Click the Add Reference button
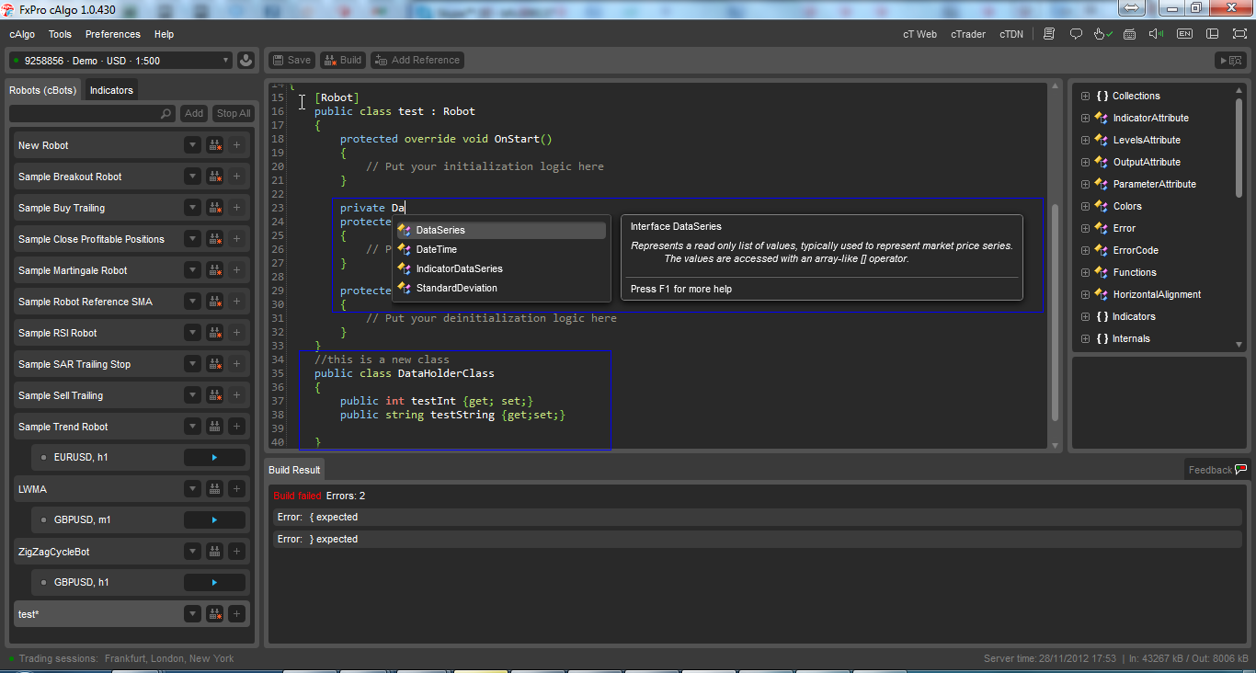This screenshot has height=673, width=1256. pyautogui.click(x=417, y=60)
